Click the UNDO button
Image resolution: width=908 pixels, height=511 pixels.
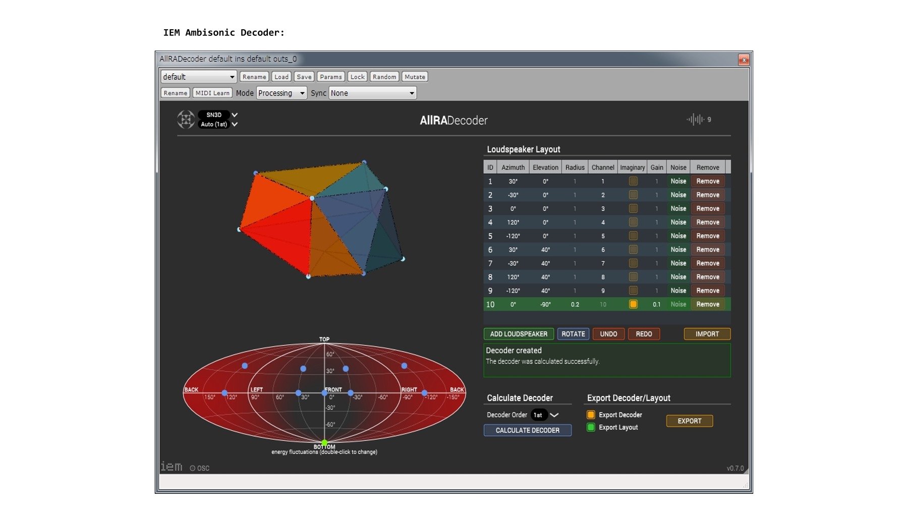pos(608,334)
